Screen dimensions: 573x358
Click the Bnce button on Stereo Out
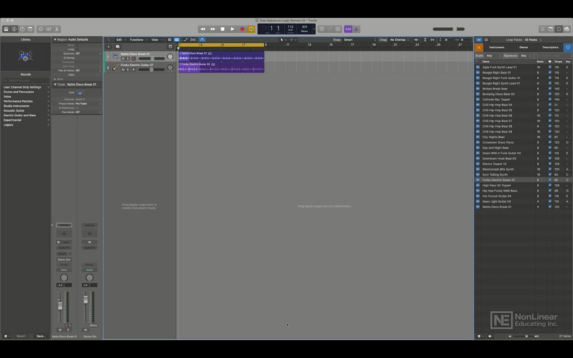[94, 325]
